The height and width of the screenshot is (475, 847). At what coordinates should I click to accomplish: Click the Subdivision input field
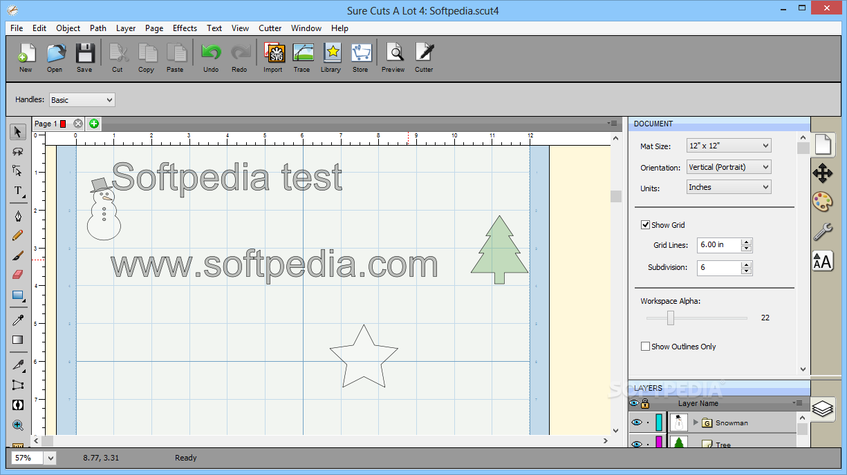tap(719, 268)
